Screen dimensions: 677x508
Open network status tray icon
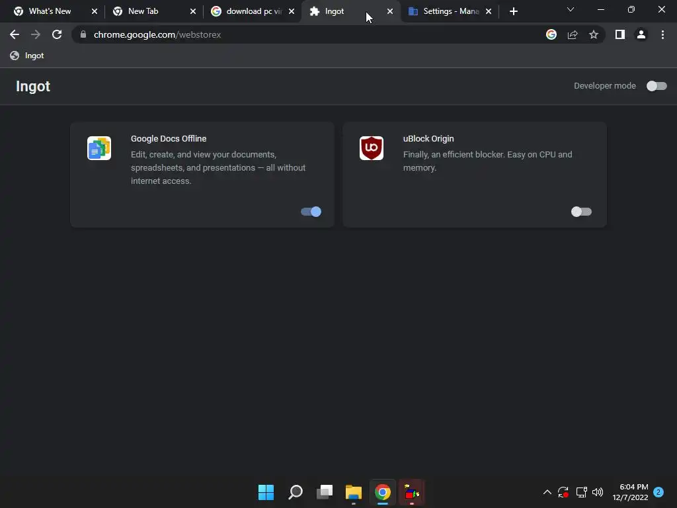click(581, 492)
